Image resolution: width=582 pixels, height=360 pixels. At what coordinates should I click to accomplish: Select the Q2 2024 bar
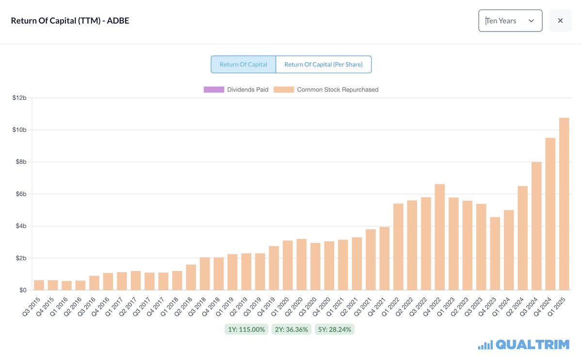pyautogui.click(x=523, y=238)
